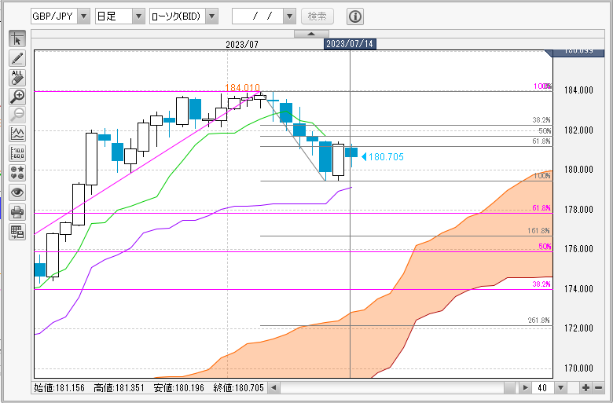
Task: Click the gray 161.8% extension label
Action: pyautogui.click(x=538, y=231)
